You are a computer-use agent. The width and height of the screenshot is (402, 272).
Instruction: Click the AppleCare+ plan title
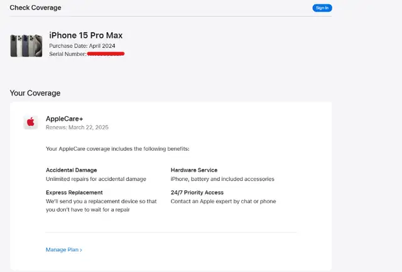click(x=64, y=119)
